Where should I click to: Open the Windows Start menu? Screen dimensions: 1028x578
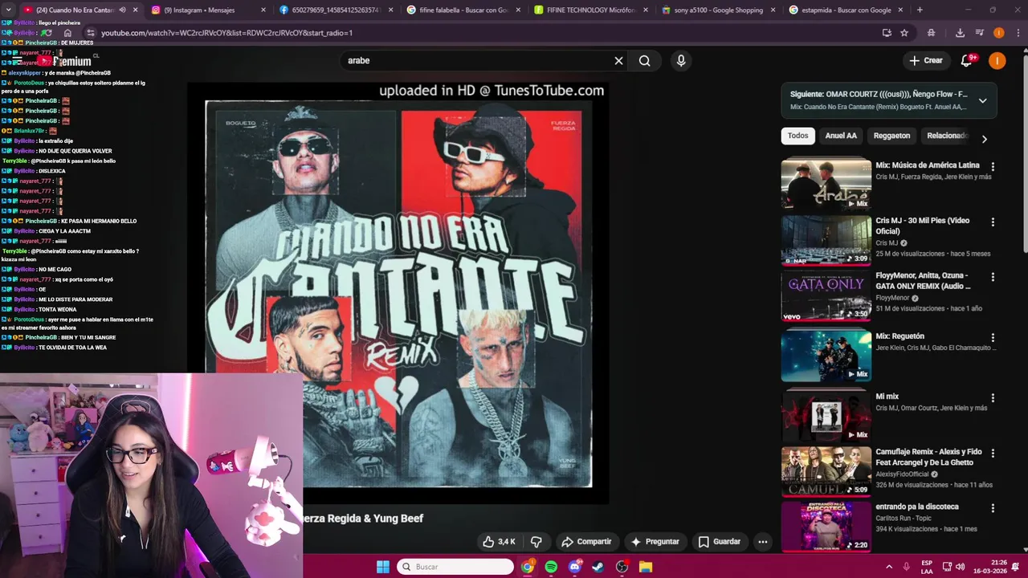tap(383, 567)
